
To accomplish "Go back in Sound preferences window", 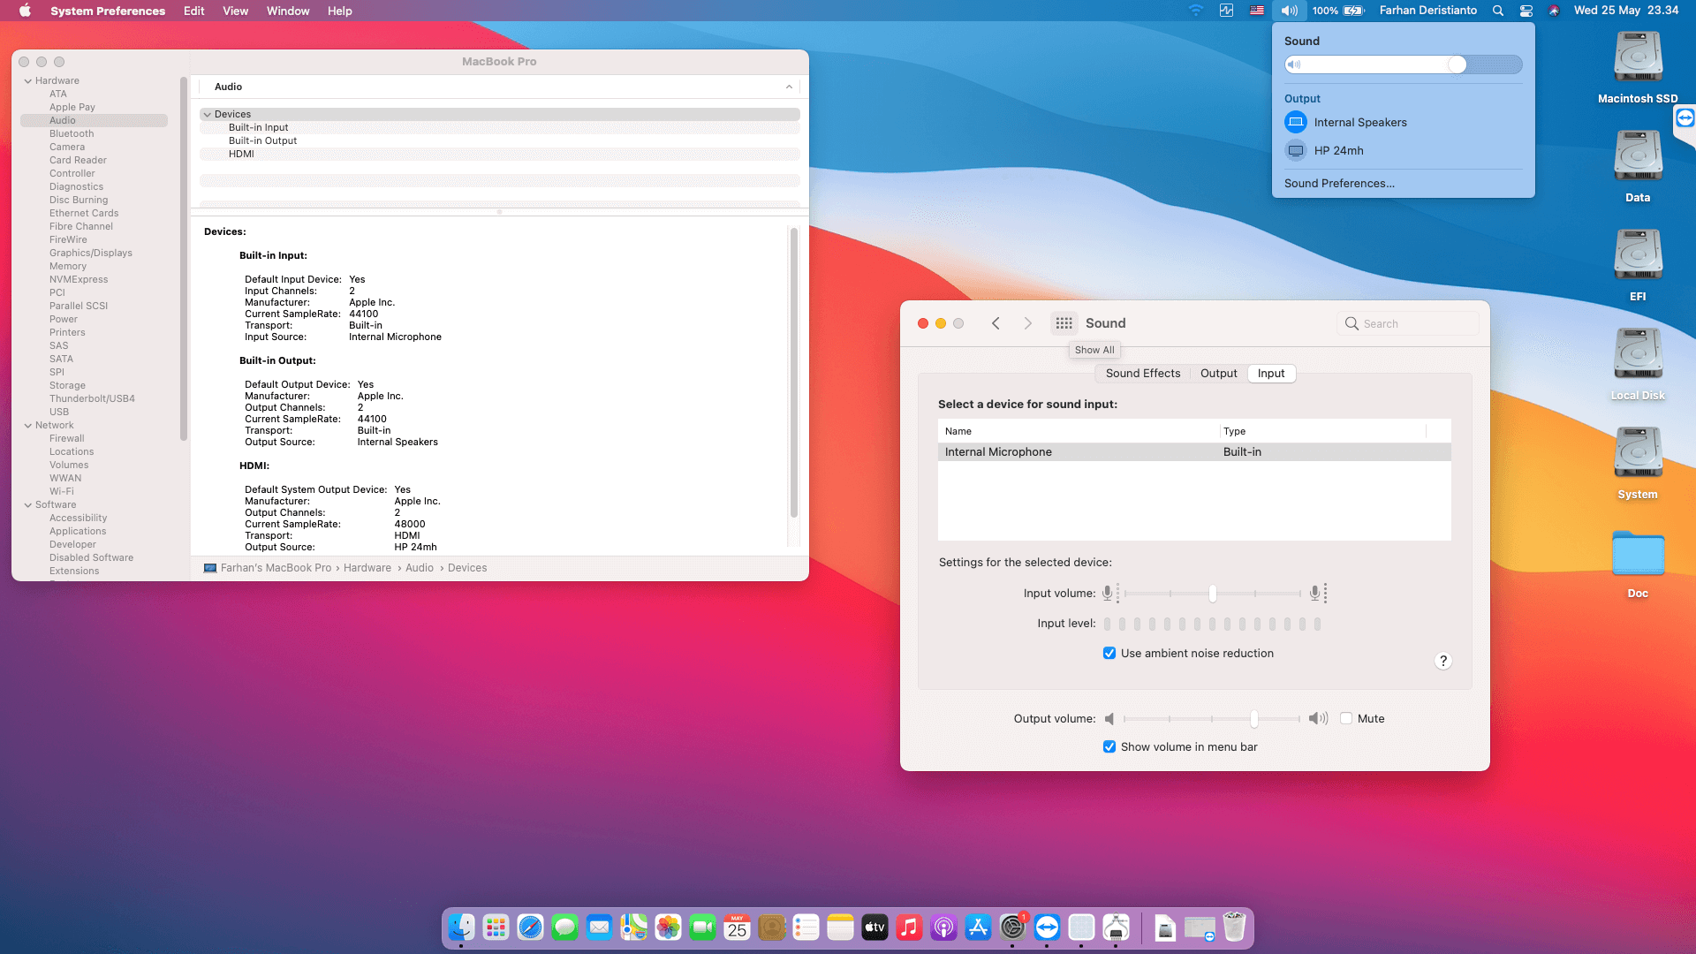I will coord(996,323).
